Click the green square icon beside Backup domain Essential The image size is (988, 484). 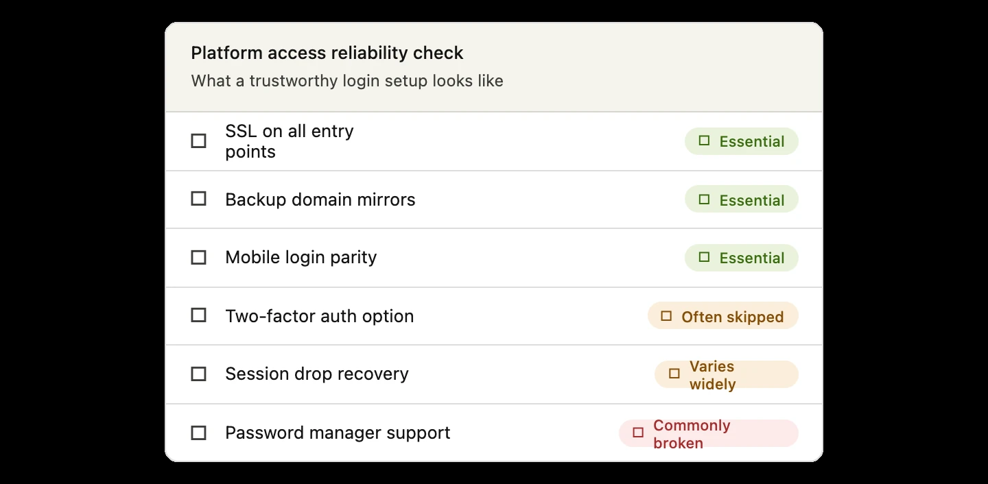point(704,199)
